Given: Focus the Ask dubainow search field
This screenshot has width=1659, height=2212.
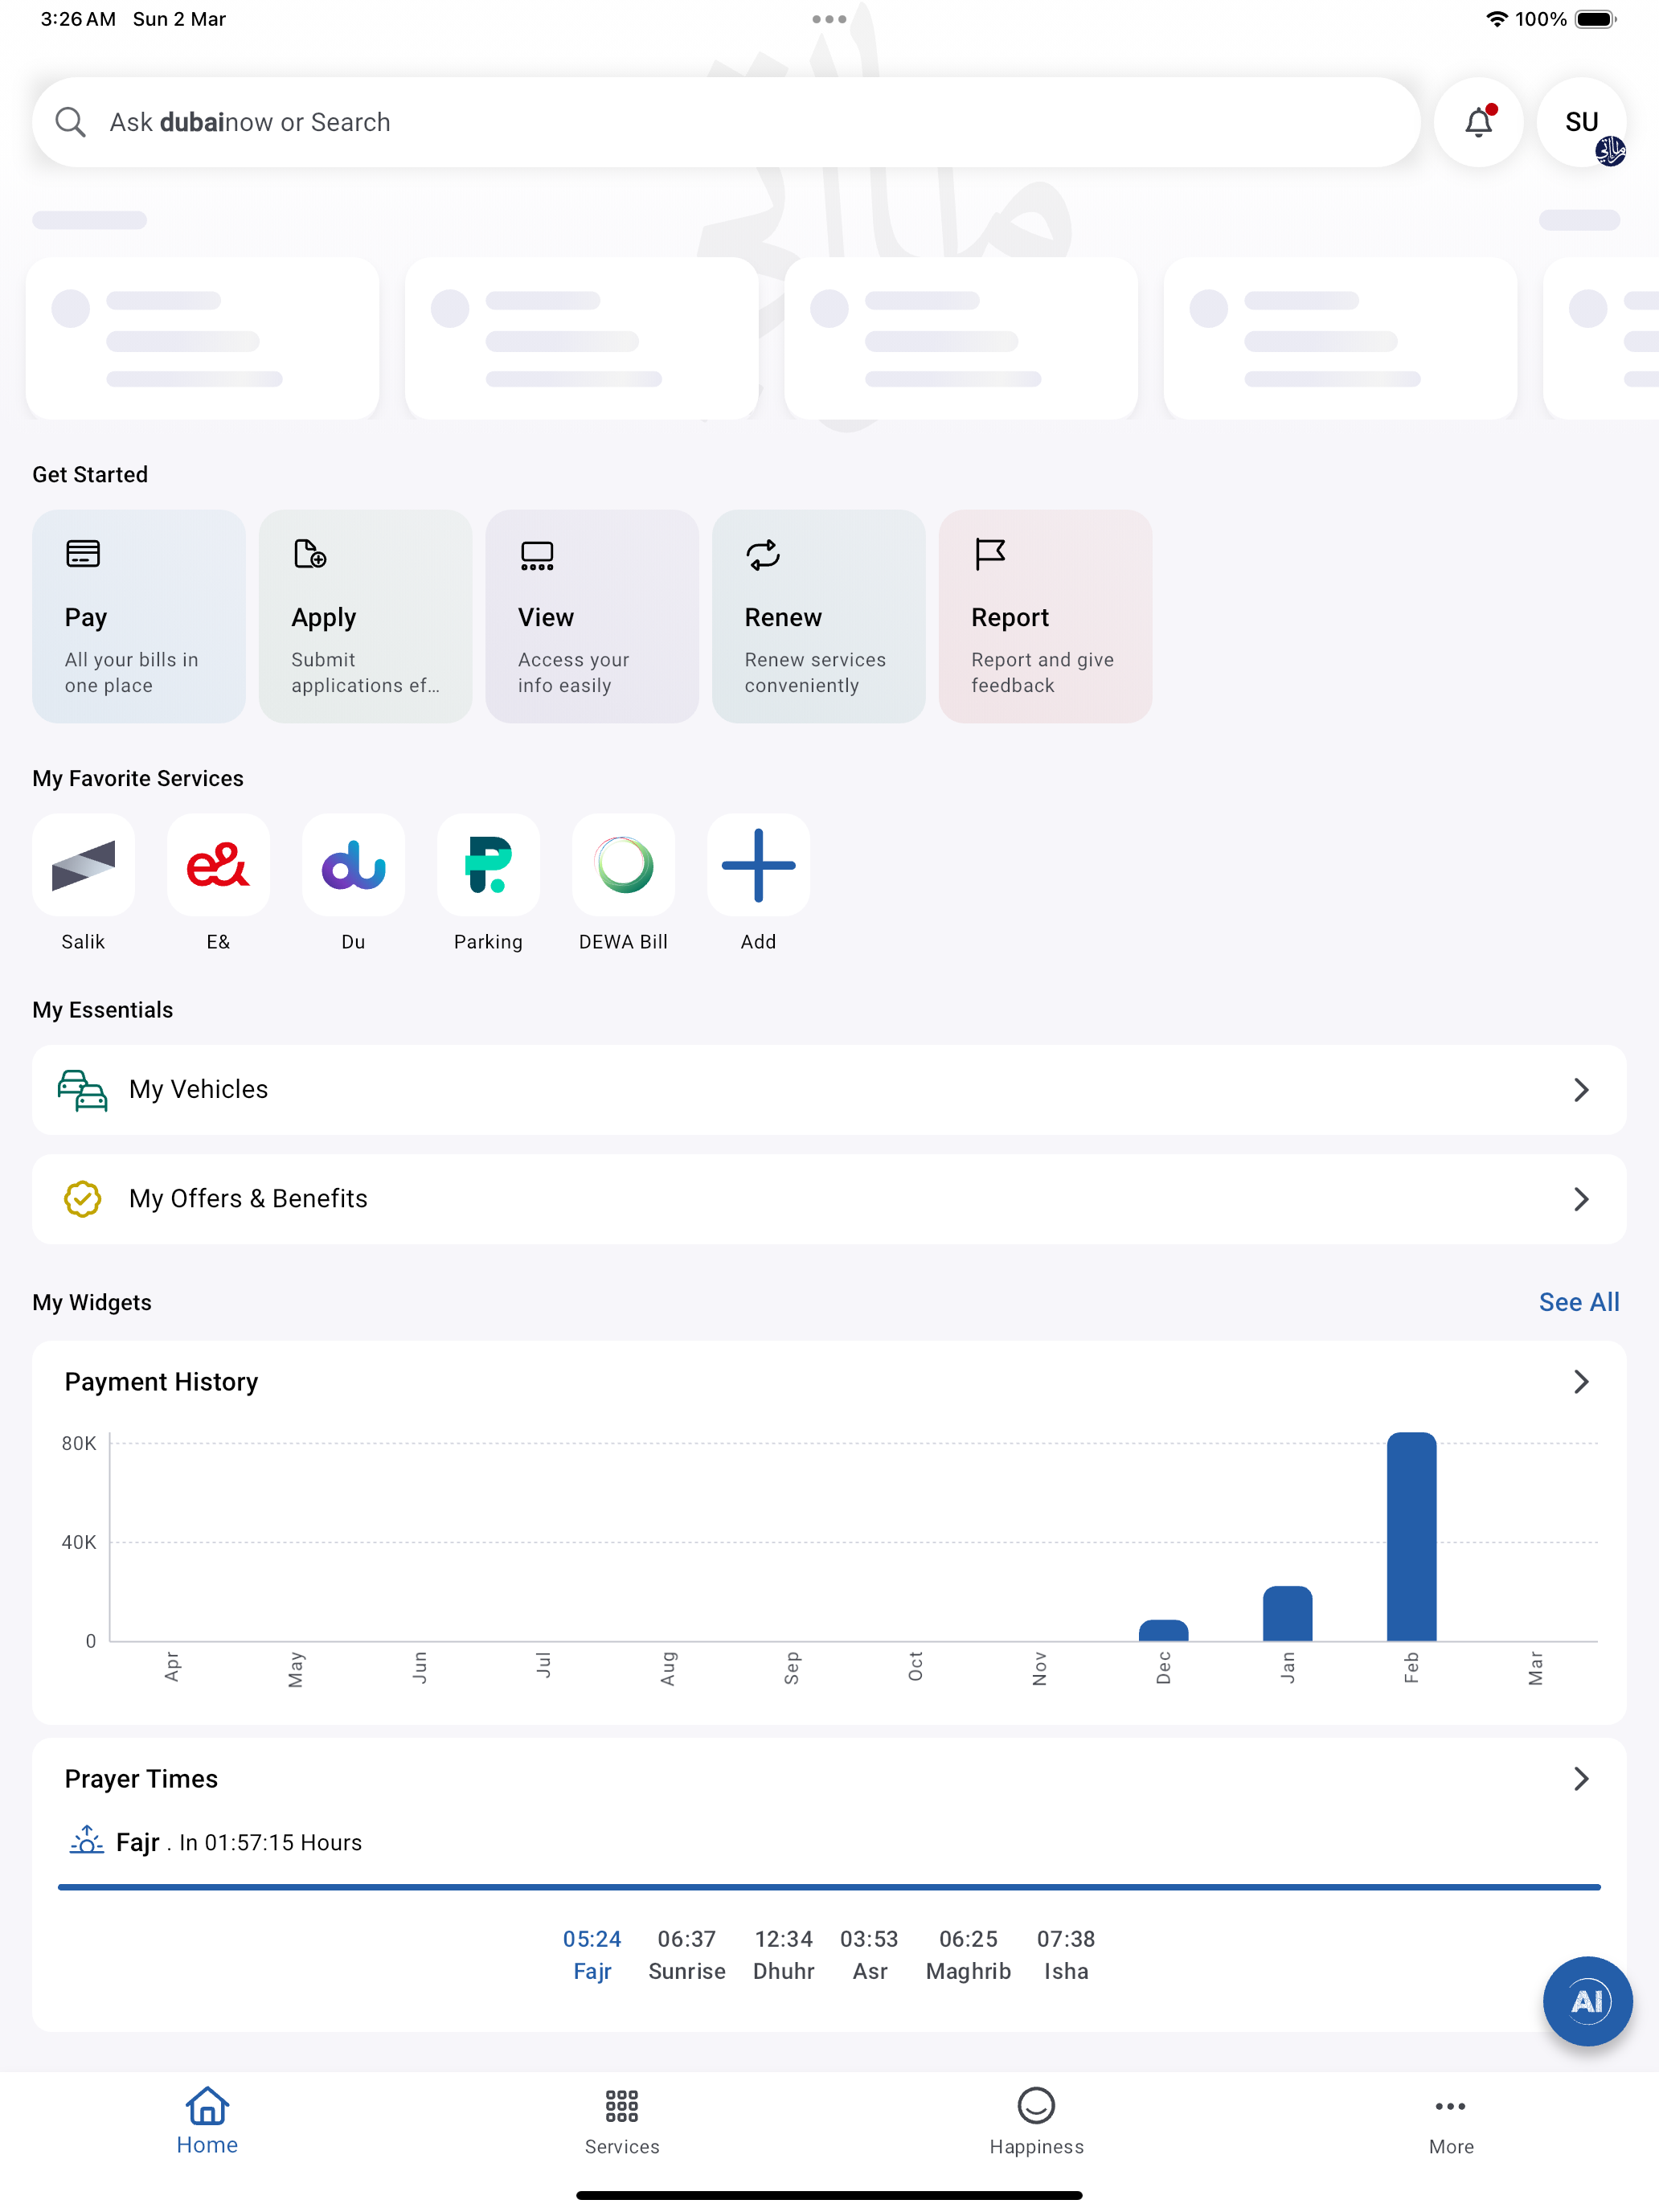Looking at the screenshot, I should 726,122.
